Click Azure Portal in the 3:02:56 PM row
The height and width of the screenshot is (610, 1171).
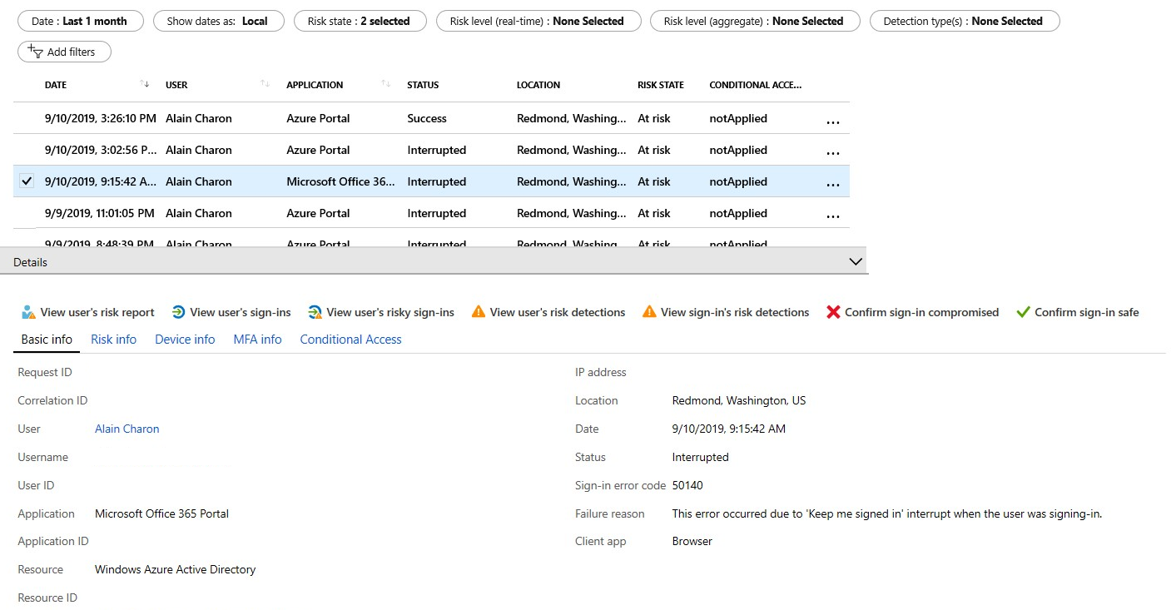318,150
